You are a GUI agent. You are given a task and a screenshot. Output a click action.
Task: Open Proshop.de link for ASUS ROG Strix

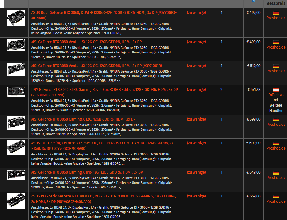click(x=276, y=201)
